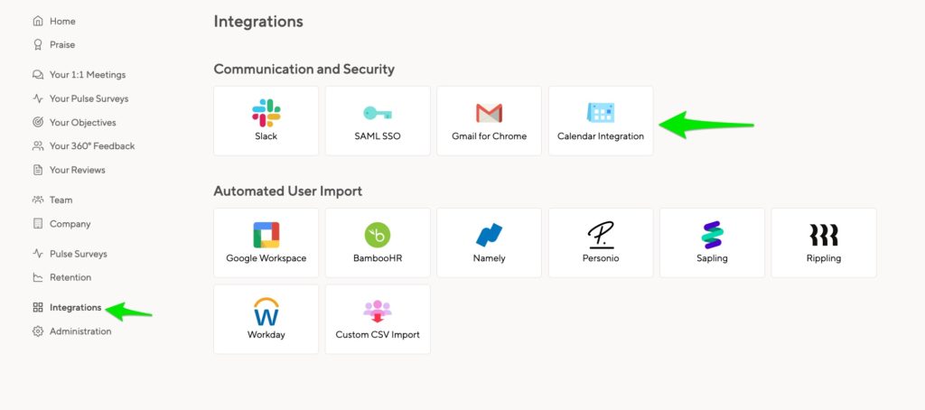Select the Company menu label

[70, 224]
